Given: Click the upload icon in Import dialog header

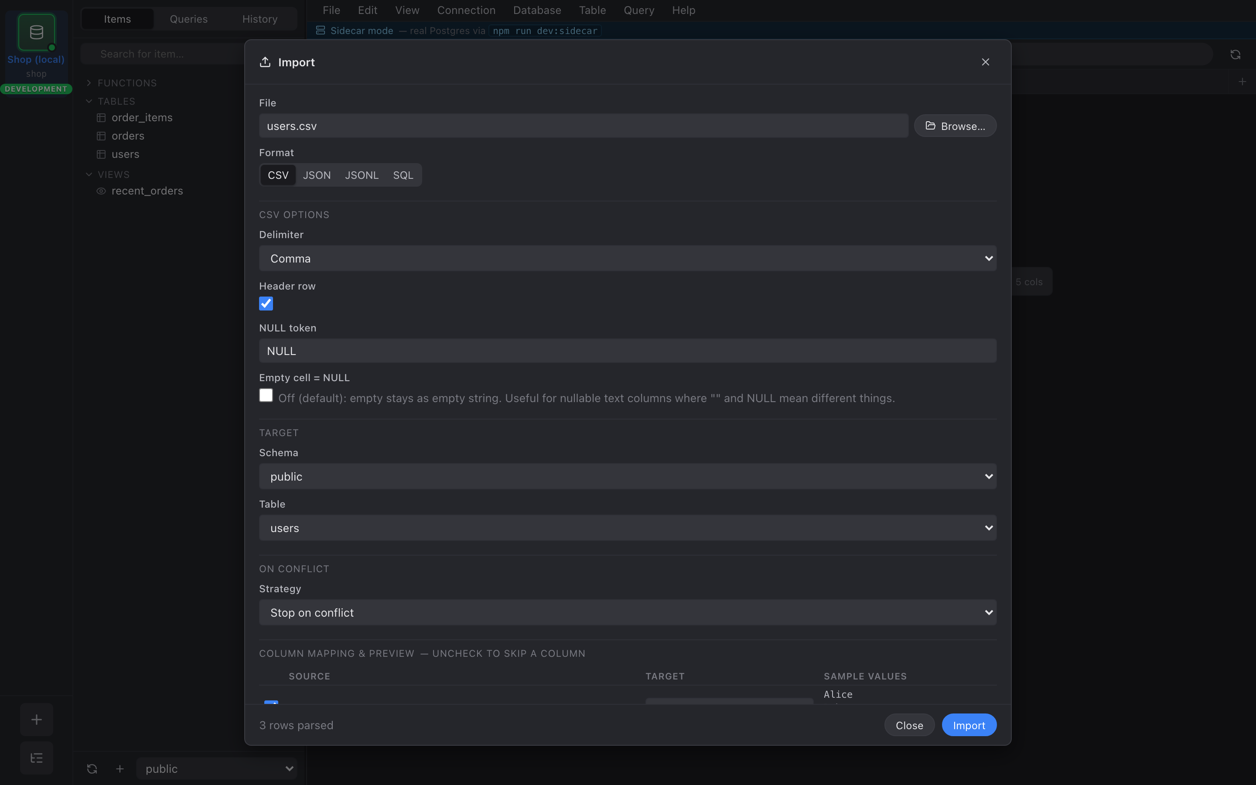Looking at the screenshot, I should point(265,62).
